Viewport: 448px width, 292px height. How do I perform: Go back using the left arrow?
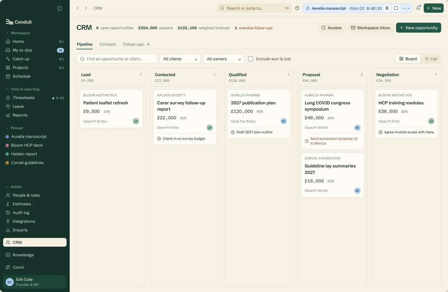(78, 8)
